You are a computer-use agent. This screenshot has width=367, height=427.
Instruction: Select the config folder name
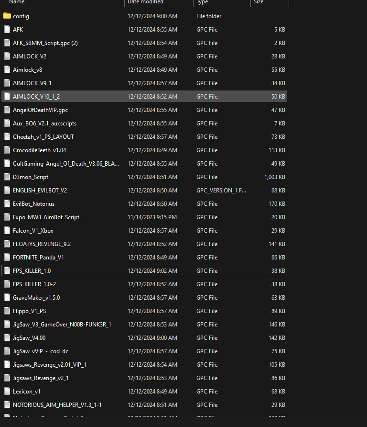(x=21, y=16)
